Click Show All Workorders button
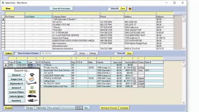Screen dimensions: 199x112 click(x=61, y=8)
